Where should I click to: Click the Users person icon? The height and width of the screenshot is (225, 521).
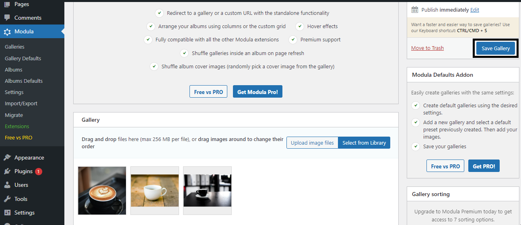tap(7, 185)
